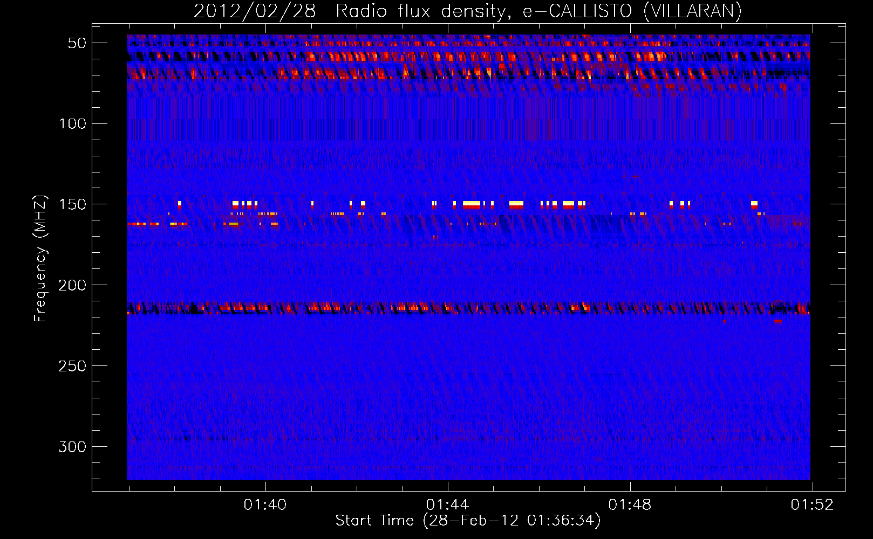The height and width of the screenshot is (539, 873).
Task: Select the 100 frequency tick label
Action: pyautogui.click(x=72, y=124)
